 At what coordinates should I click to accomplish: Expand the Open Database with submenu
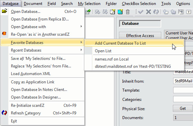[81, 26]
